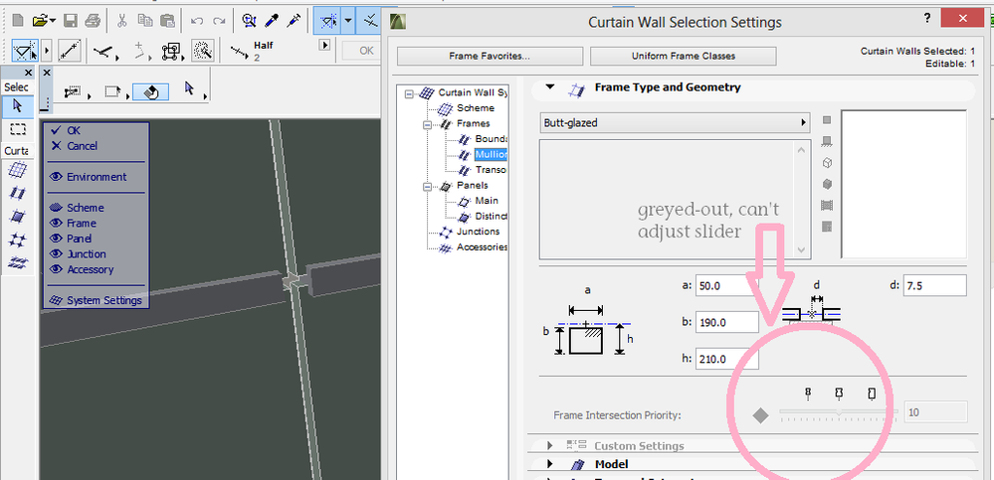Screen dimensions: 994x480
Task: Click the Undo arrow icon
Action: [195, 20]
